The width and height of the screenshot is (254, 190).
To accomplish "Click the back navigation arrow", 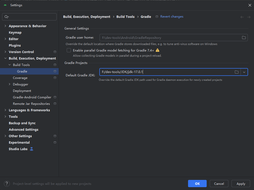I will tap(242, 17).
